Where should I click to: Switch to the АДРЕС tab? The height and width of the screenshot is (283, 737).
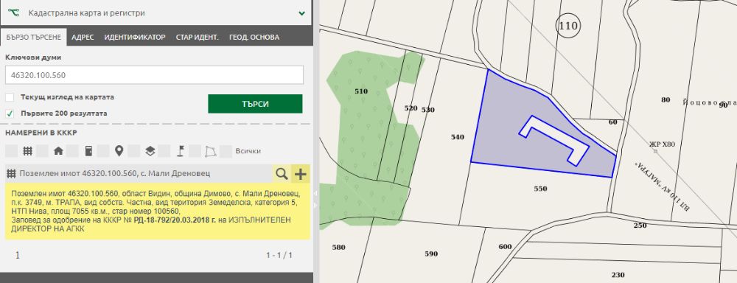(83, 37)
